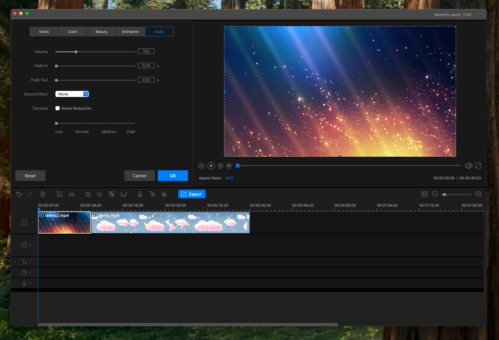The width and height of the screenshot is (499, 340).
Task: Enable the Noise Reduction checkbox
Action: [x=58, y=108]
